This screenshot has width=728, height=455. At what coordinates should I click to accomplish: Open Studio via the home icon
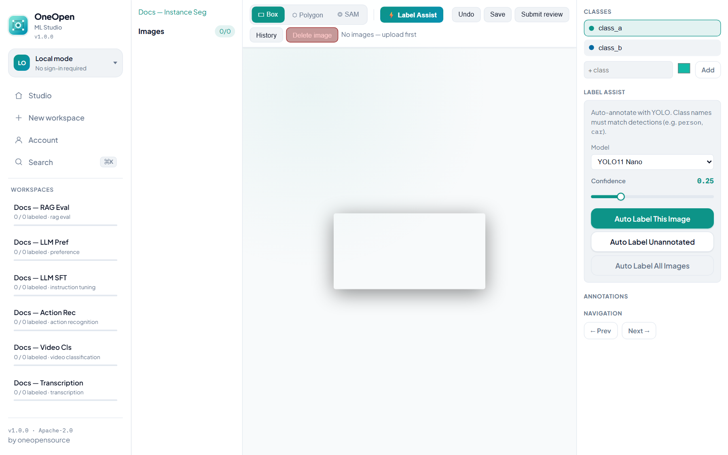pyautogui.click(x=19, y=96)
